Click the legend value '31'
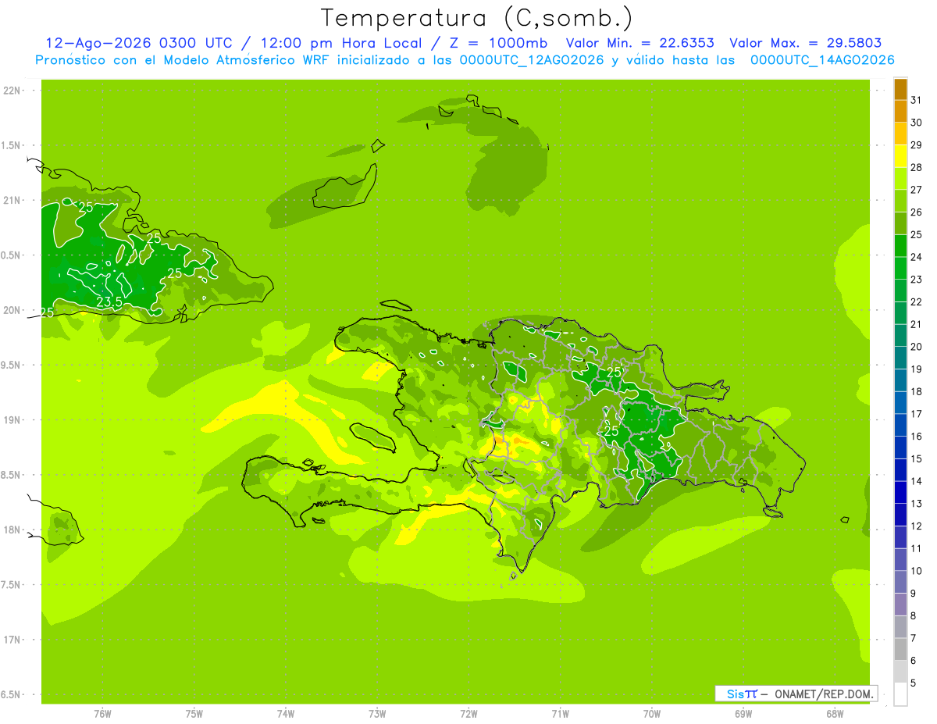Screen dimensions: 937x724 click(917, 100)
